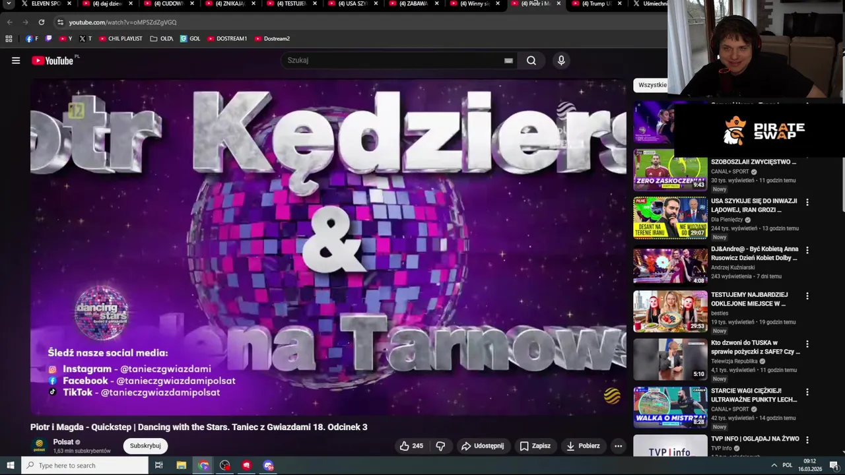Go to the YouTube home logo
This screenshot has width=845, height=475.
point(52,61)
